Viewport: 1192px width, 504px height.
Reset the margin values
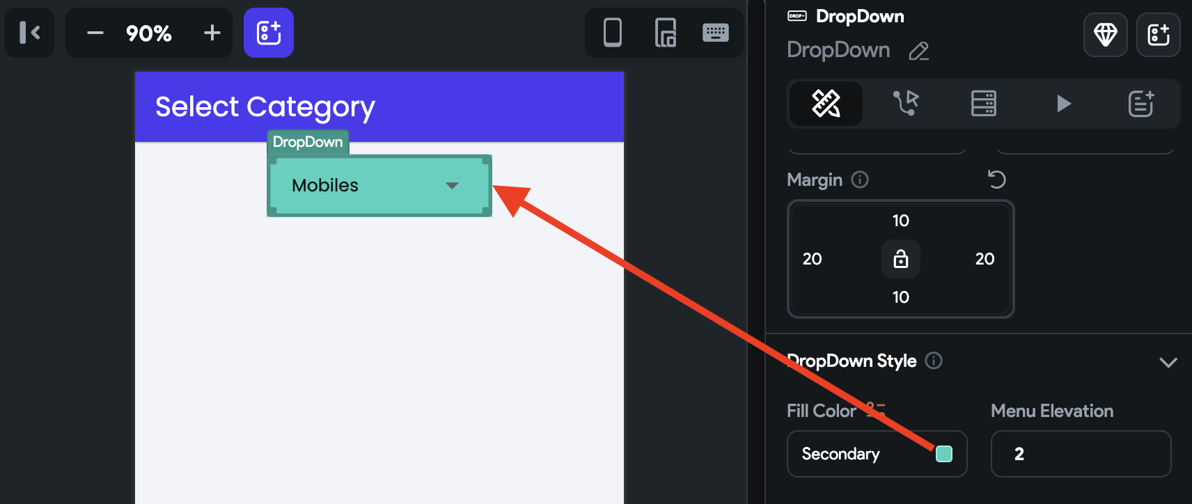pyautogui.click(x=997, y=180)
